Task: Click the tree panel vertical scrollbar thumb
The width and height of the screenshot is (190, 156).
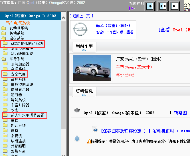Action: (x=64, y=75)
